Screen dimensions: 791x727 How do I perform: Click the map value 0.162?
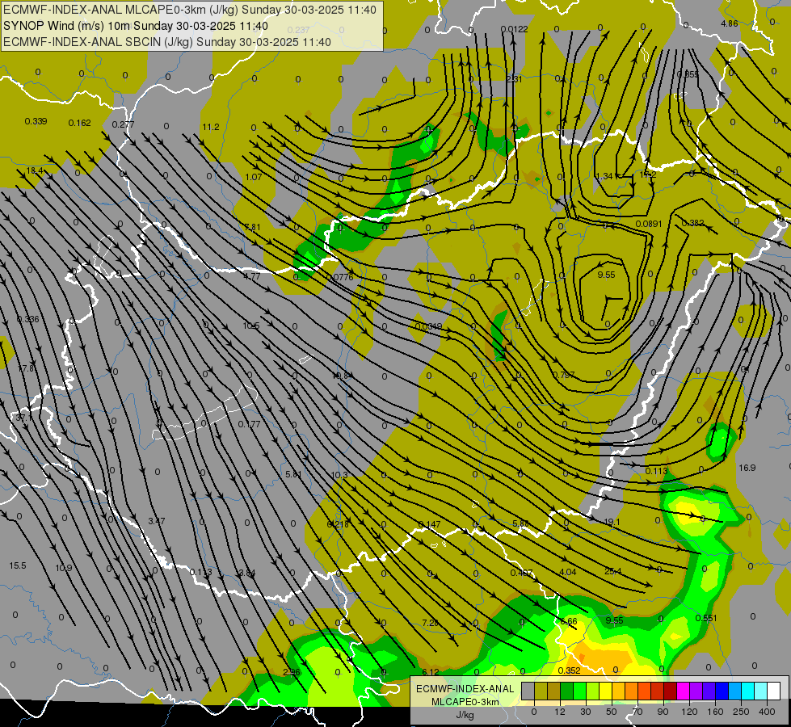pos(80,123)
